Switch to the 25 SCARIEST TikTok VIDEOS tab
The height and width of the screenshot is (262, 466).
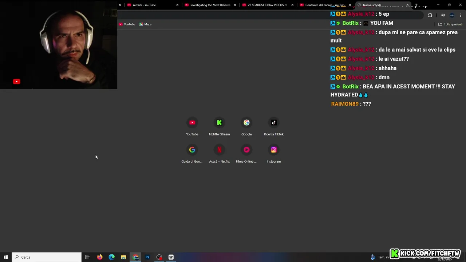pyautogui.click(x=267, y=5)
